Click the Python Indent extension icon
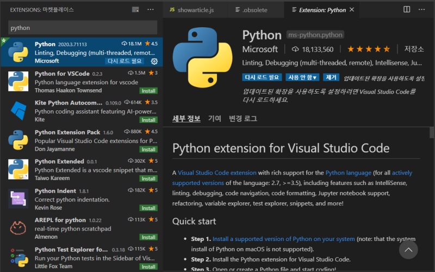Image resolution: width=435 pixels, height=272 pixels. [18, 199]
